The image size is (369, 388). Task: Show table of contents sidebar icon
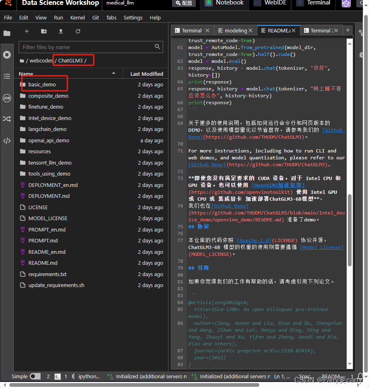7,76
